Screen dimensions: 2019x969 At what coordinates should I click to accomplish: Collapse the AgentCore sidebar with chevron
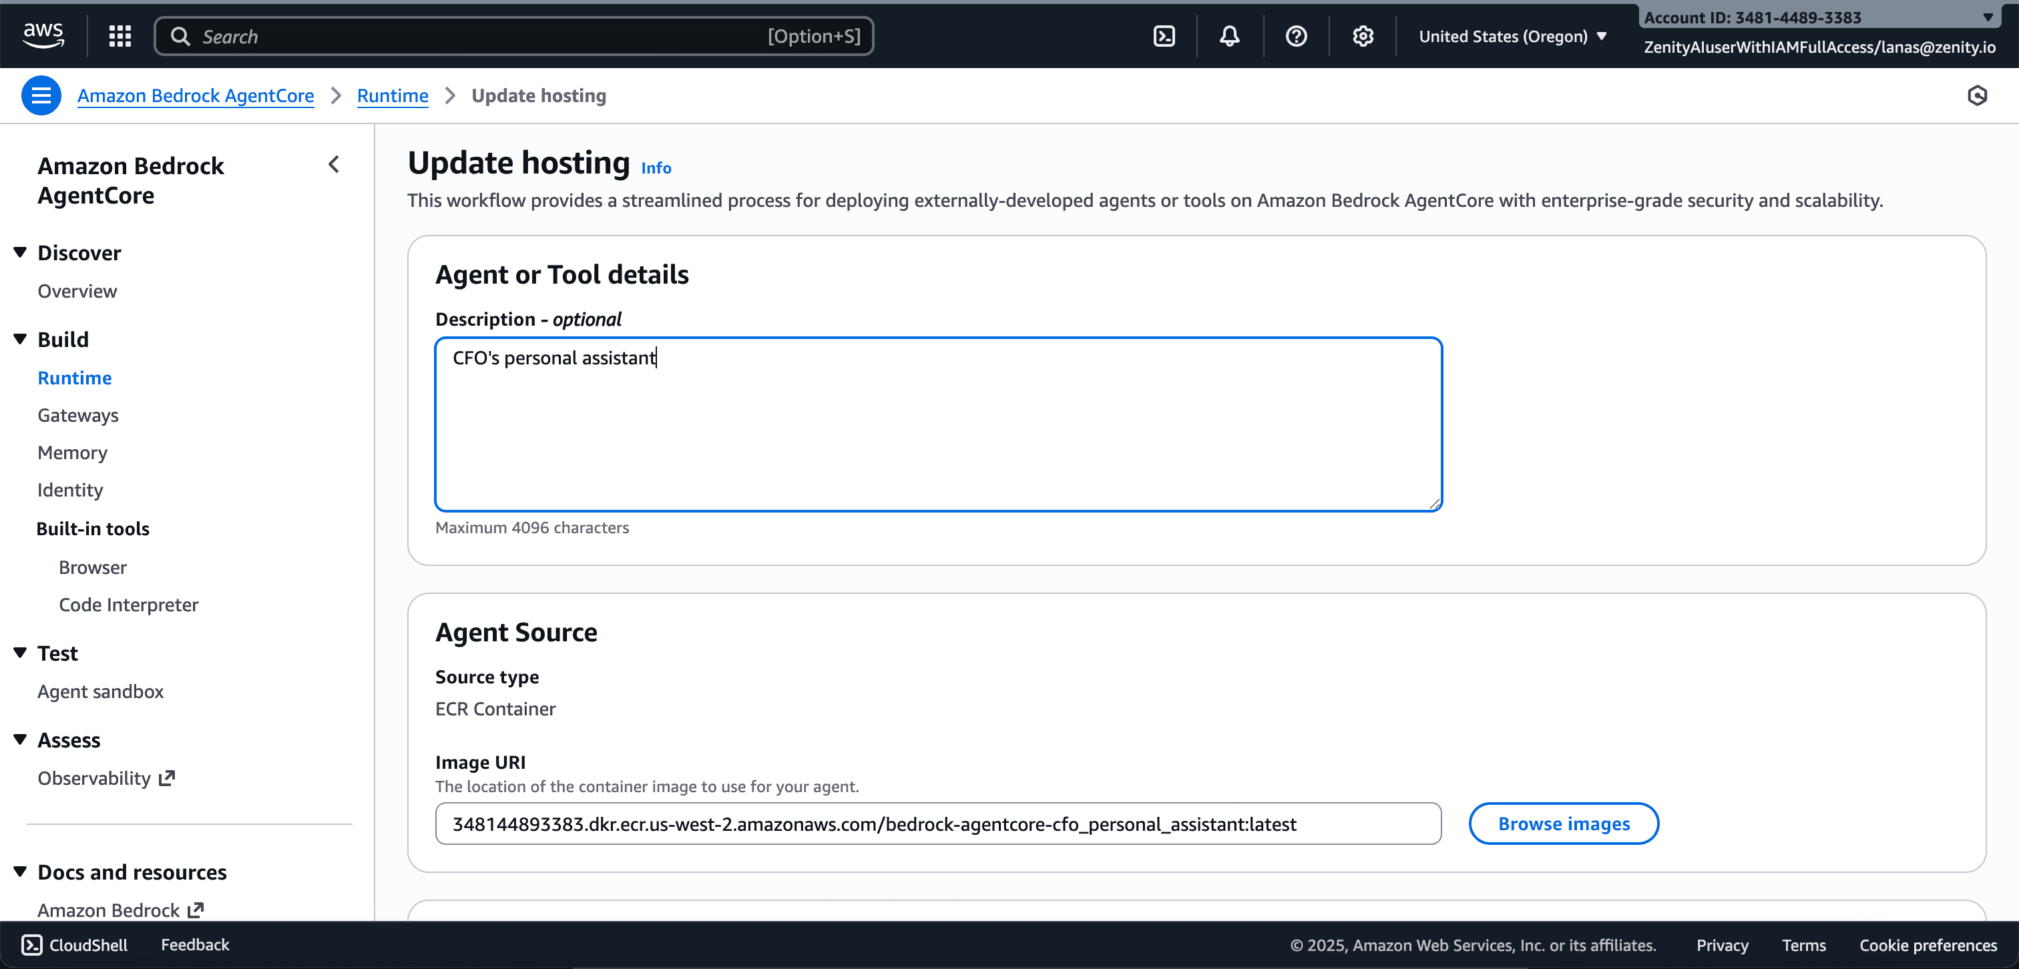(334, 164)
